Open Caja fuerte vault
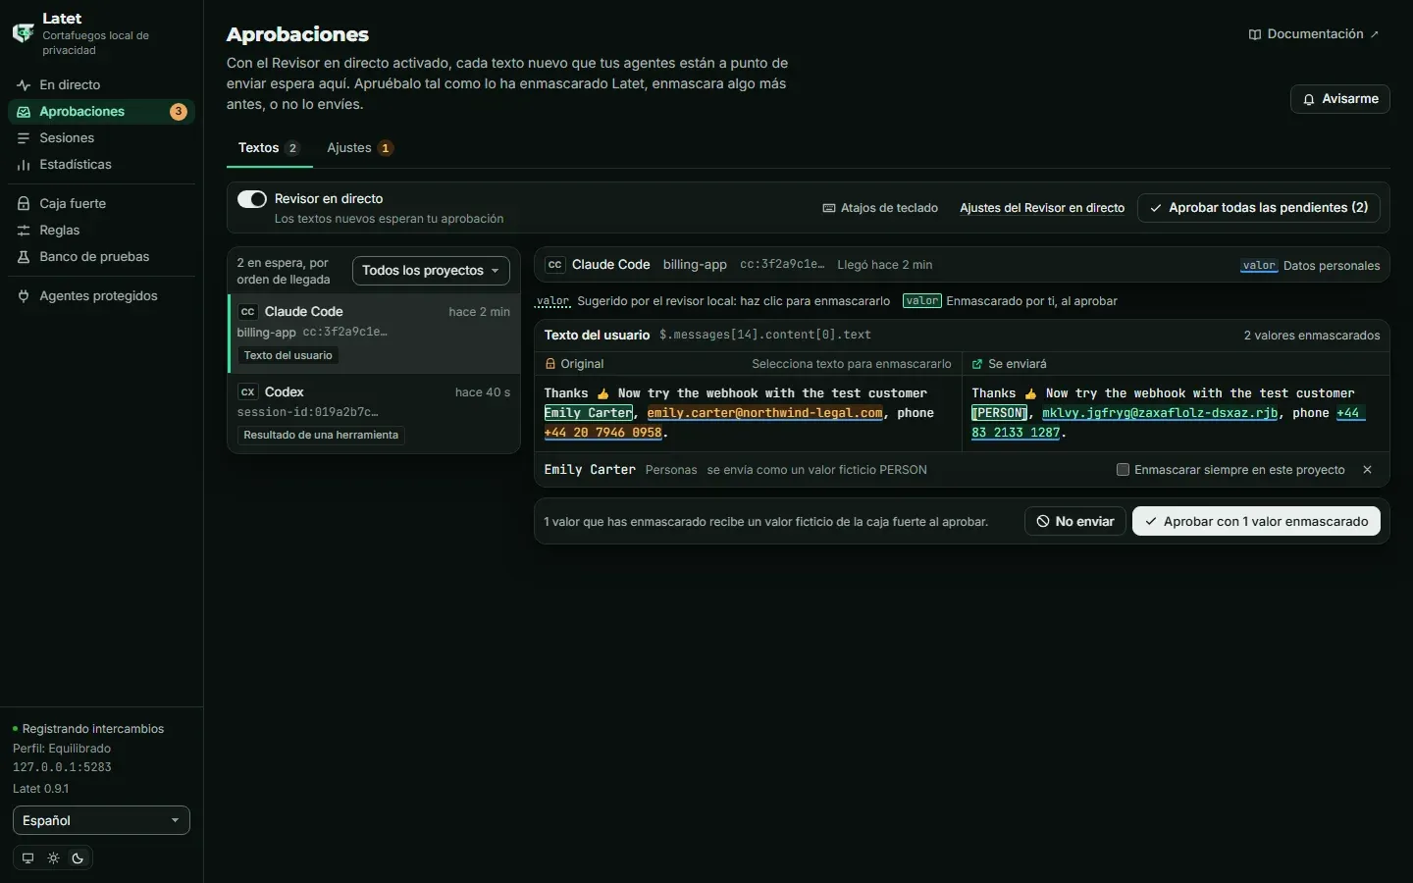 101,203
